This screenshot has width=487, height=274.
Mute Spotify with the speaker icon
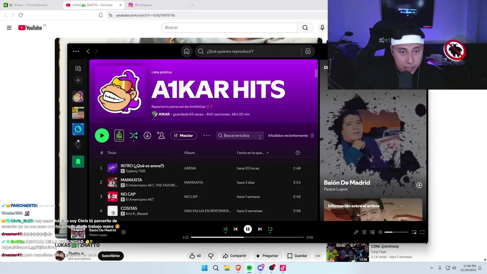[x=380, y=232]
